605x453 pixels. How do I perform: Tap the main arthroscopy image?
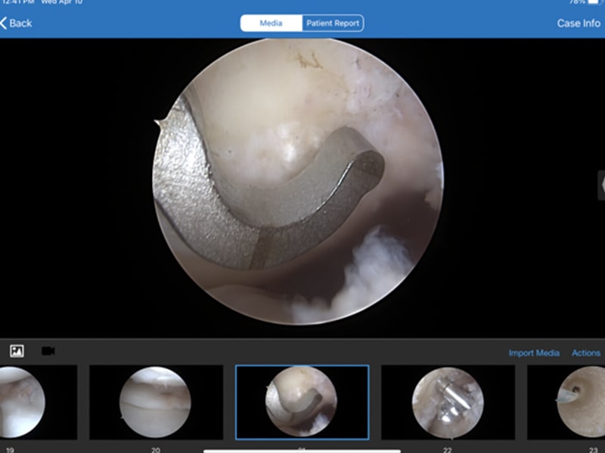pos(298,181)
